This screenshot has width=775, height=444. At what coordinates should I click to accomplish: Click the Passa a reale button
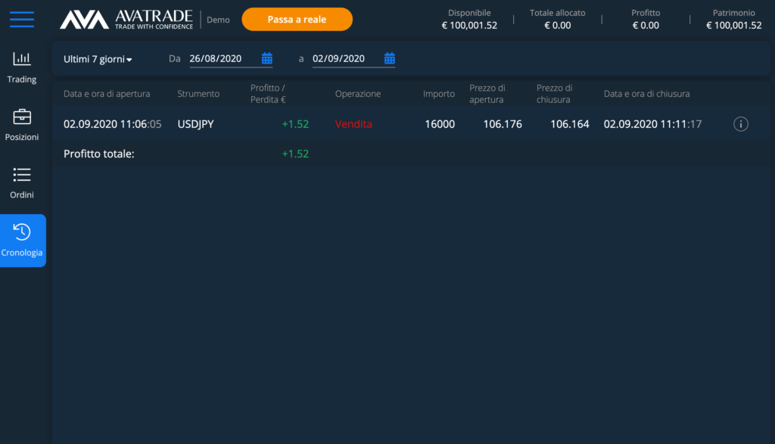pyautogui.click(x=297, y=19)
